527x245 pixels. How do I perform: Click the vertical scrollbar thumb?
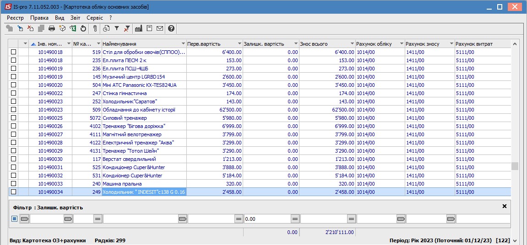coord(515,166)
